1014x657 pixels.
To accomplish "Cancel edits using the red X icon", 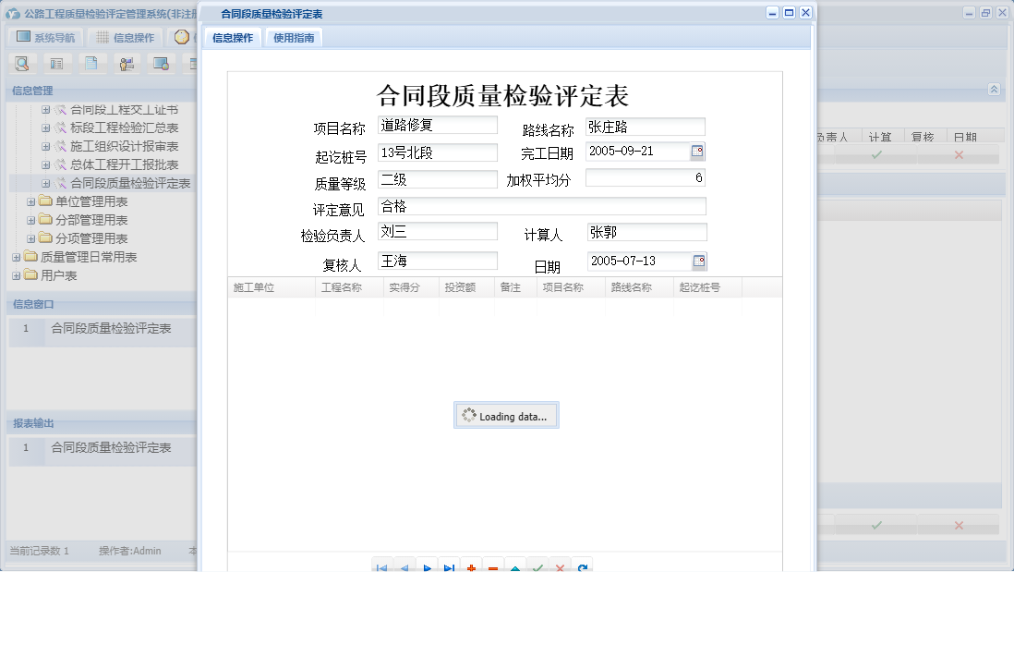I will coord(561,568).
